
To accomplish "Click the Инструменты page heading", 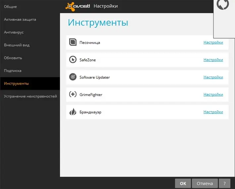I will coord(98,22).
